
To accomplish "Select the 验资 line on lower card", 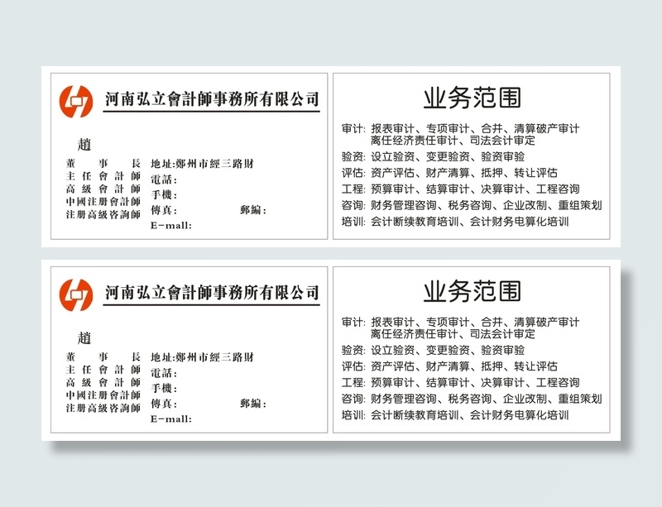I will tap(433, 350).
